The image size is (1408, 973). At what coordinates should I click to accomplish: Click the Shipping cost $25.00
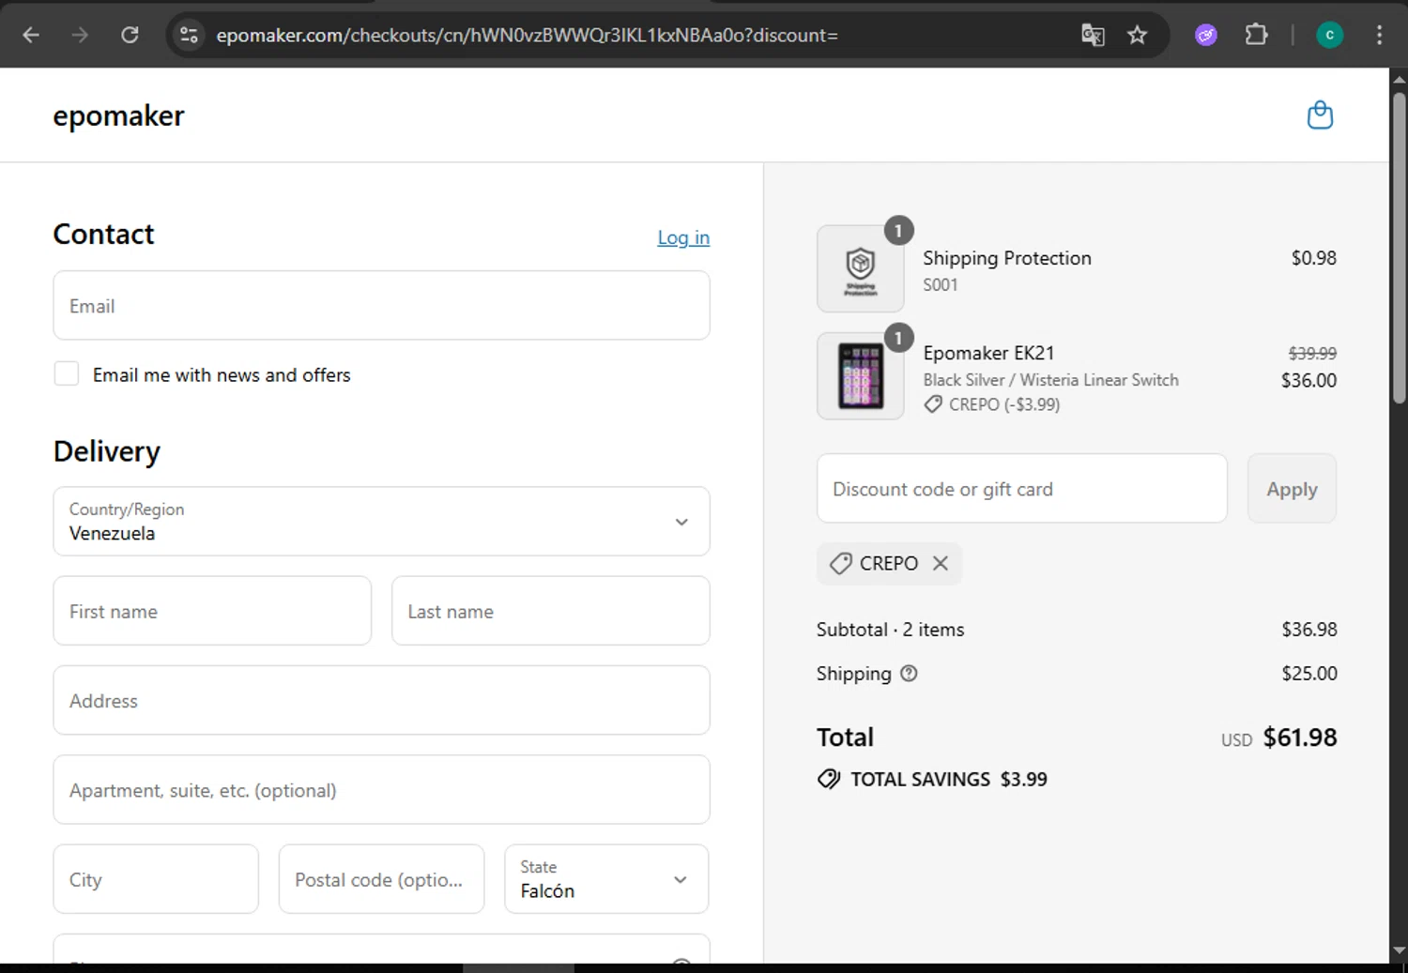click(x=1309, y=674)
